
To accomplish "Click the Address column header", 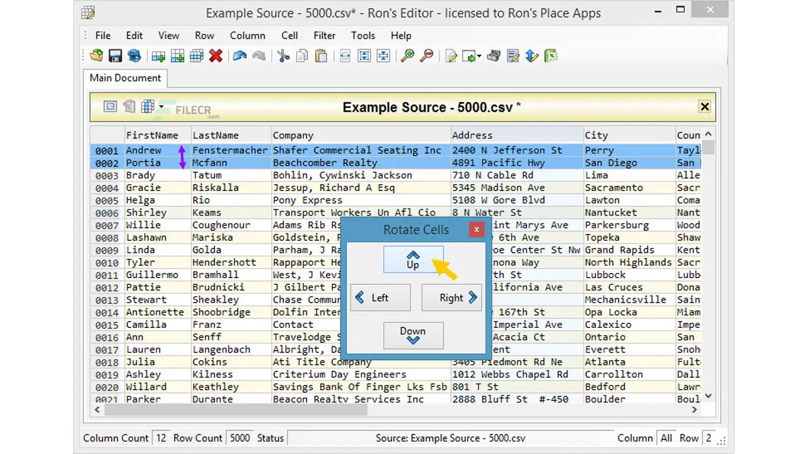I will (x=517, y=135).
